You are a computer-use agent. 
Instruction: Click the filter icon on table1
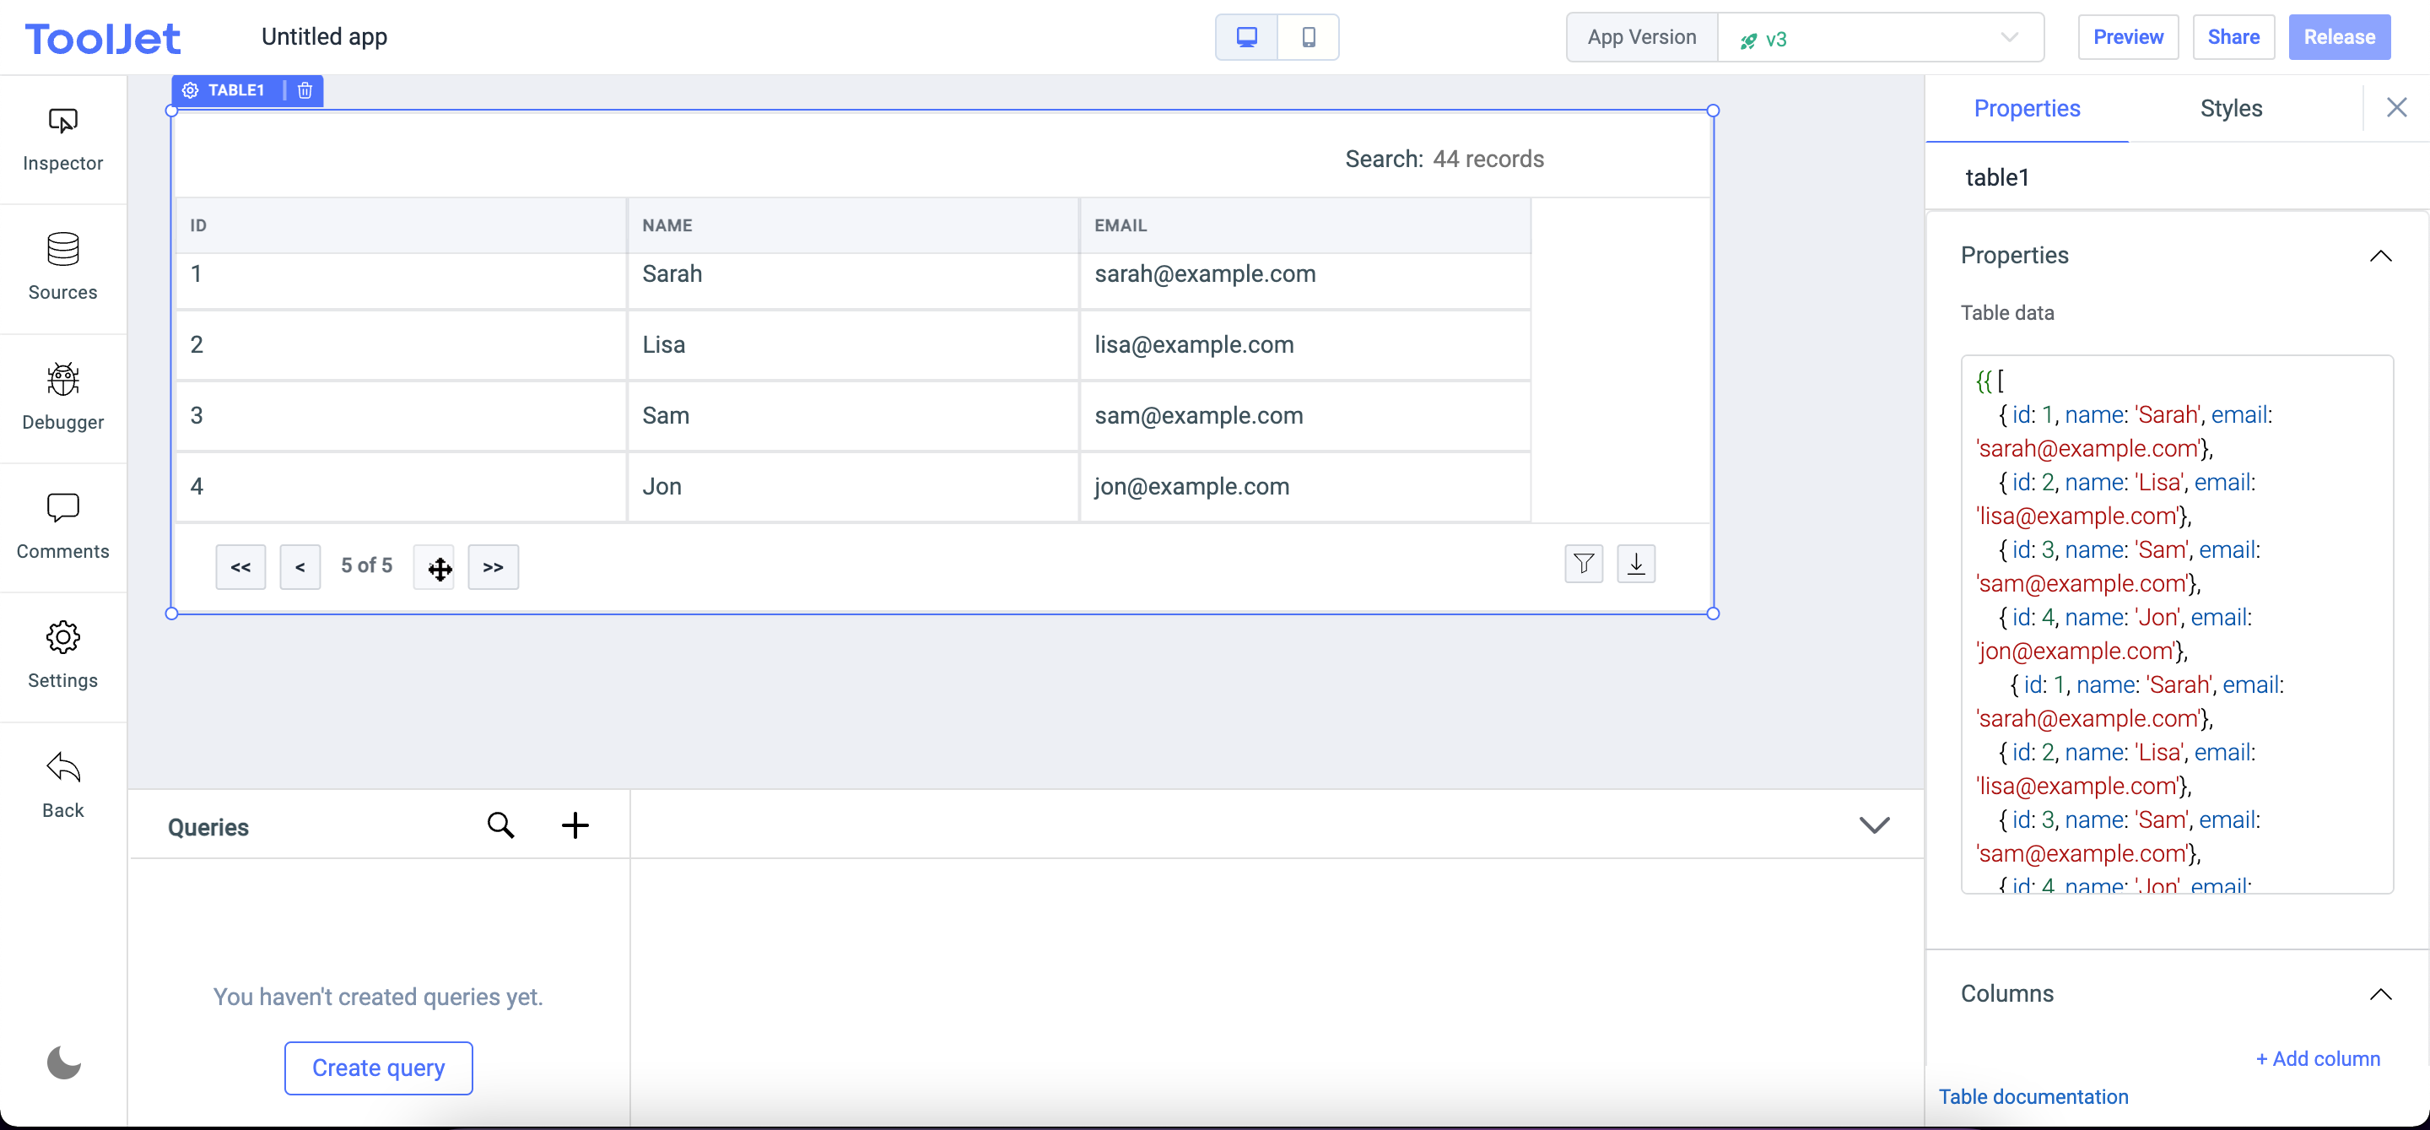click(1584, 563)
